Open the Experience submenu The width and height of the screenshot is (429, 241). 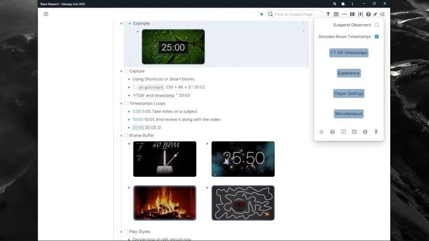pyautogui.click(x=349, y=73)
